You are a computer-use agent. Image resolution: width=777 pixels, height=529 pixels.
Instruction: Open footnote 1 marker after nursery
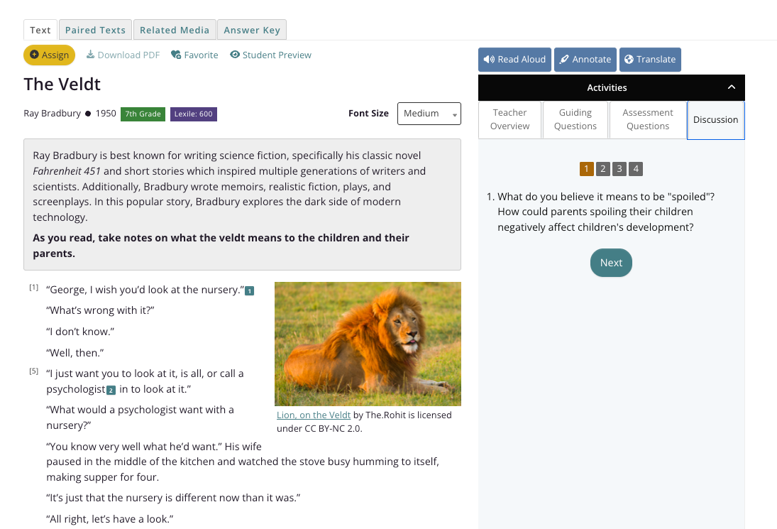[x=250, y=291]
